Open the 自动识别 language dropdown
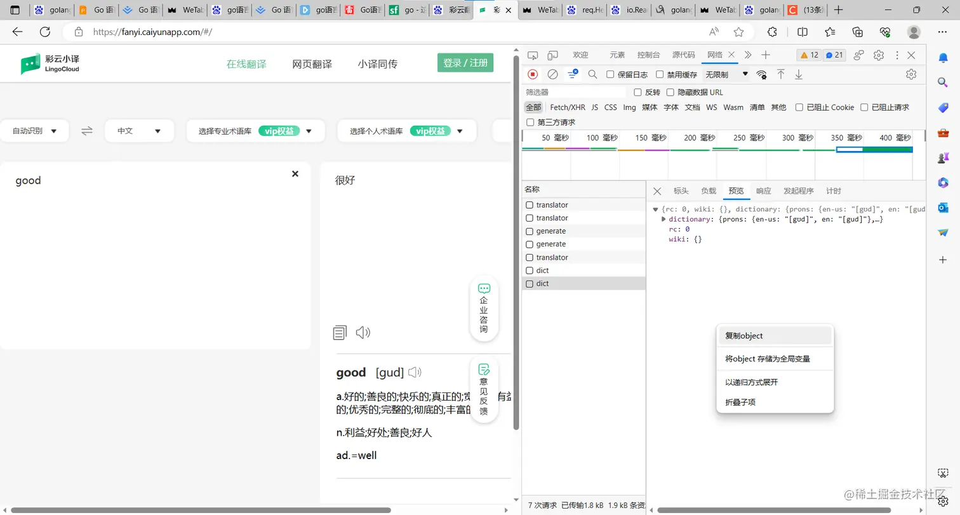 (x=34, y=131)
